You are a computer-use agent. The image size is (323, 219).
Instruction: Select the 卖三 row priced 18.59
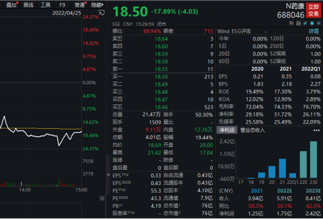pyautogui.click(x=163, y=54)
